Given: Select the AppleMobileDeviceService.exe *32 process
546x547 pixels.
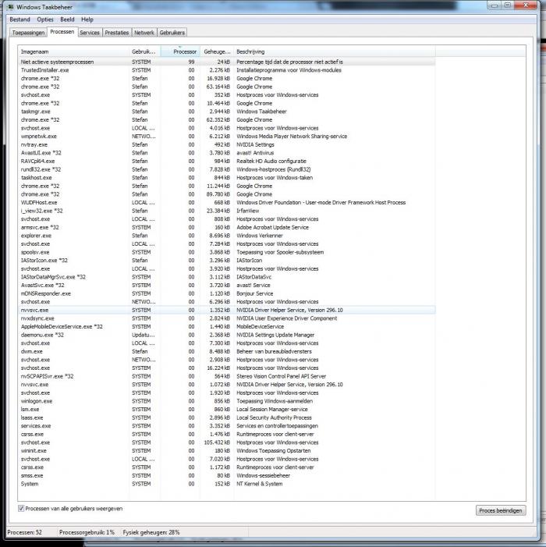Looking at the screenshot, I should [227, 327].
